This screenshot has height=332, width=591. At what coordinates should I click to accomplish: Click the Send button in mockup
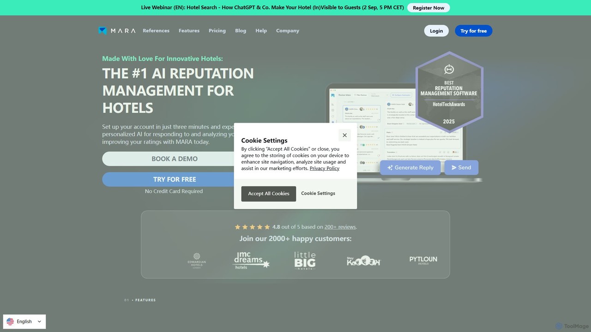pyautogui.click(x=461, y=167)
